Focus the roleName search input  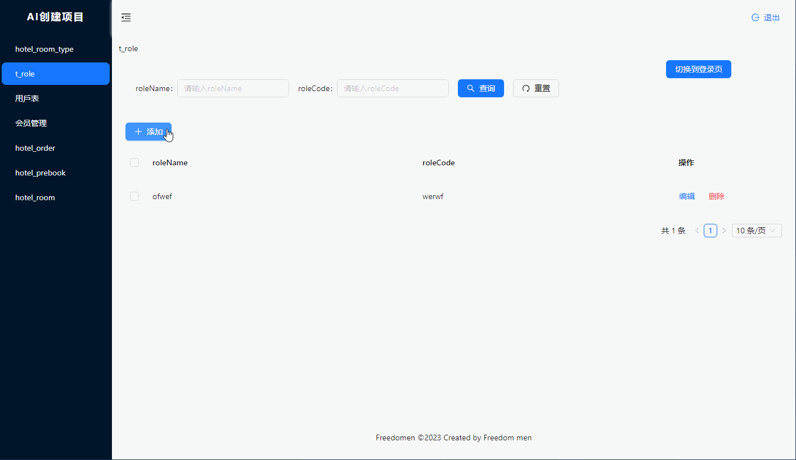(x=233, y=88)
